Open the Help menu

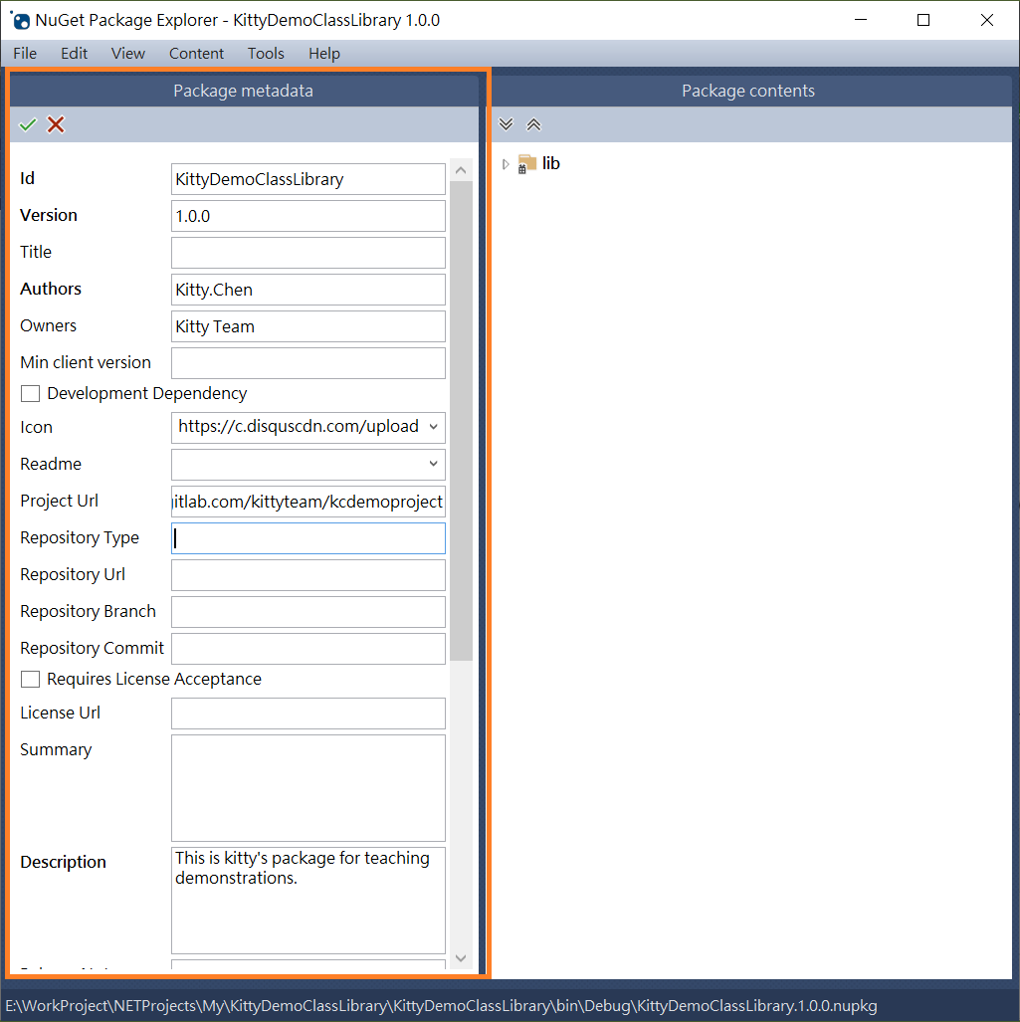pos(324,54)
